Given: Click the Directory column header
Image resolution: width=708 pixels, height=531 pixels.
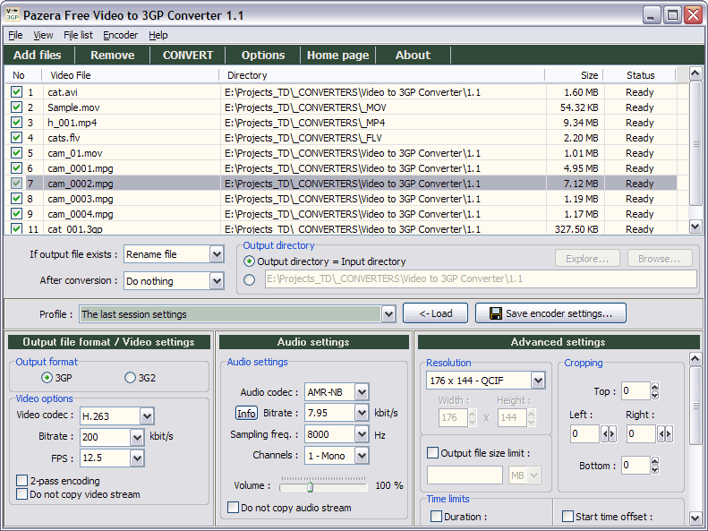Looking at the screenshot, I should pyautogui.click(x=382, y=75).
